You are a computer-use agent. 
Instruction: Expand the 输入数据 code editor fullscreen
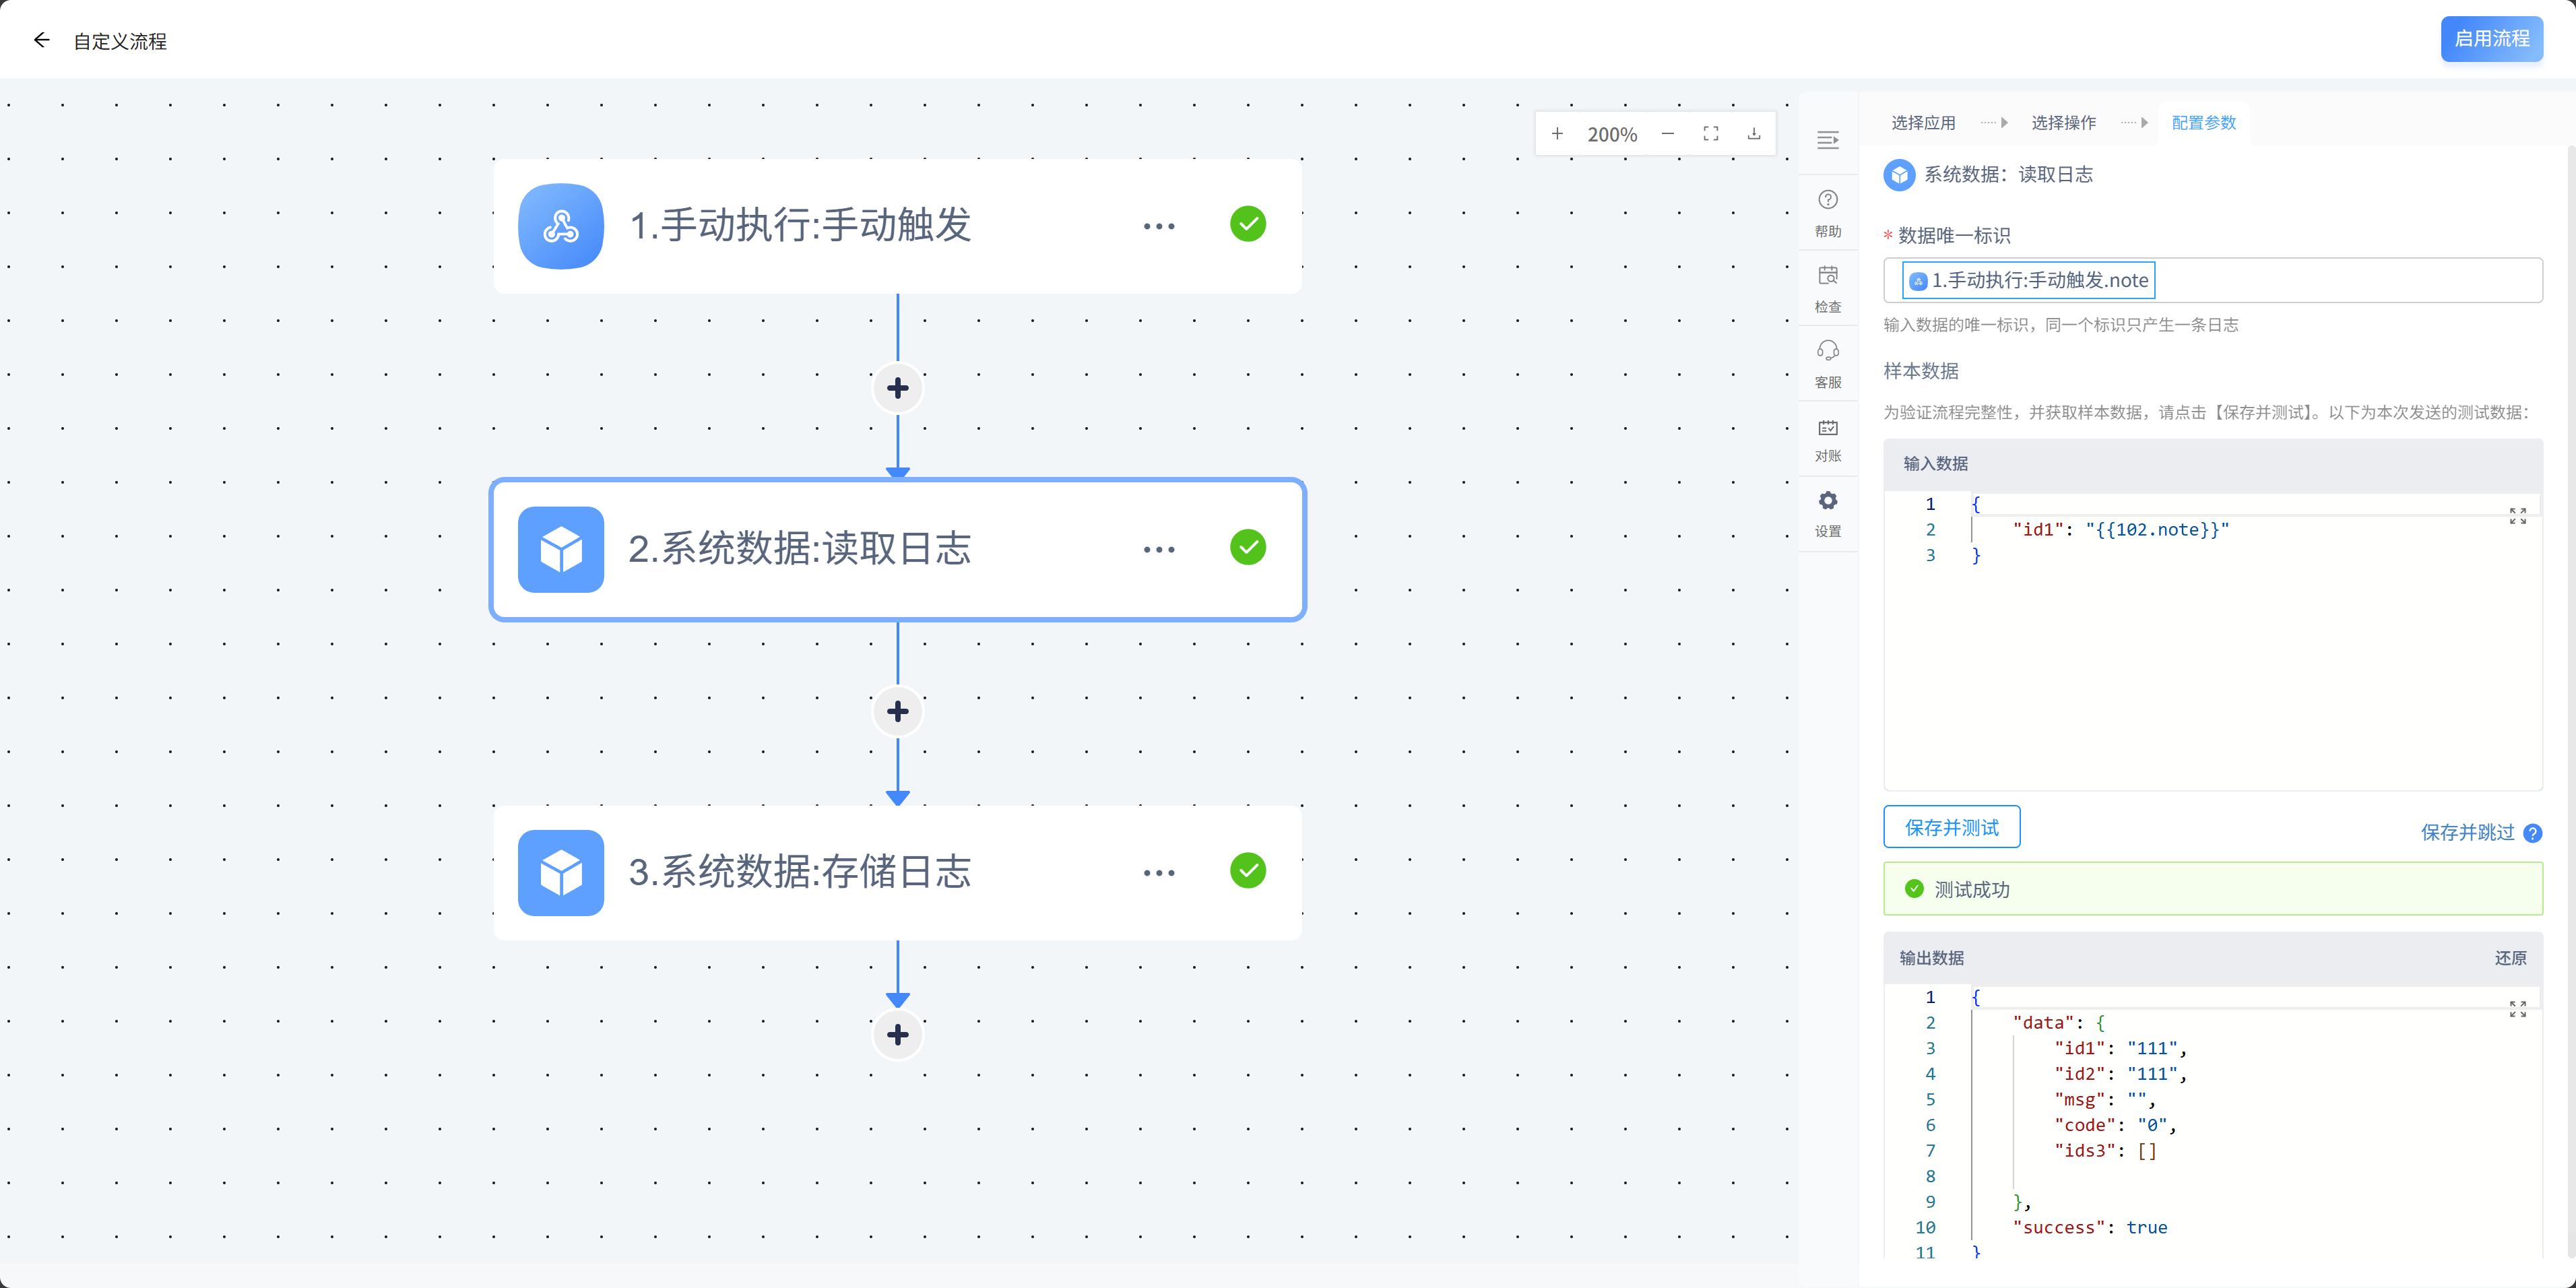coord(2517,516)
